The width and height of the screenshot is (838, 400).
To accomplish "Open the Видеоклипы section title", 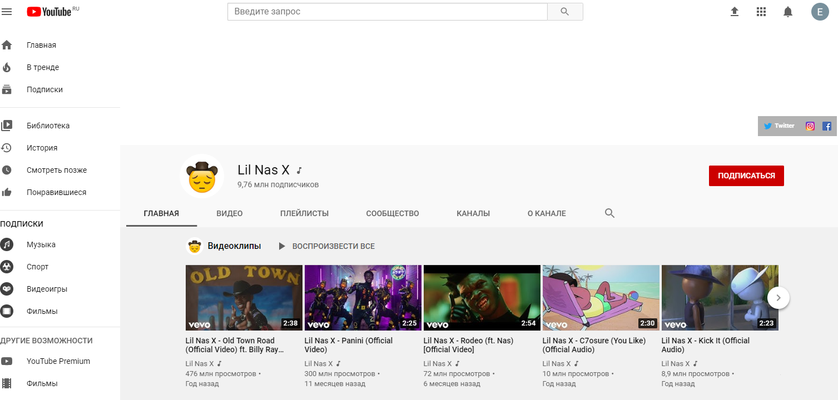I will pyautogui.click(x=234, y=246).
